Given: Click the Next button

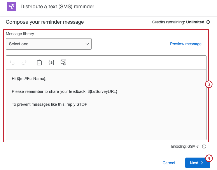Looking at the screenshot, I should click(x=197, y=163).
